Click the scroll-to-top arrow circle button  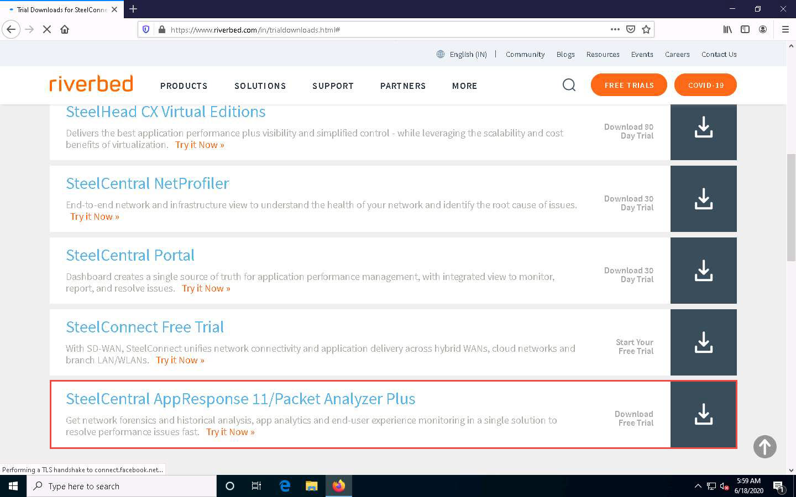coord(765,447)
